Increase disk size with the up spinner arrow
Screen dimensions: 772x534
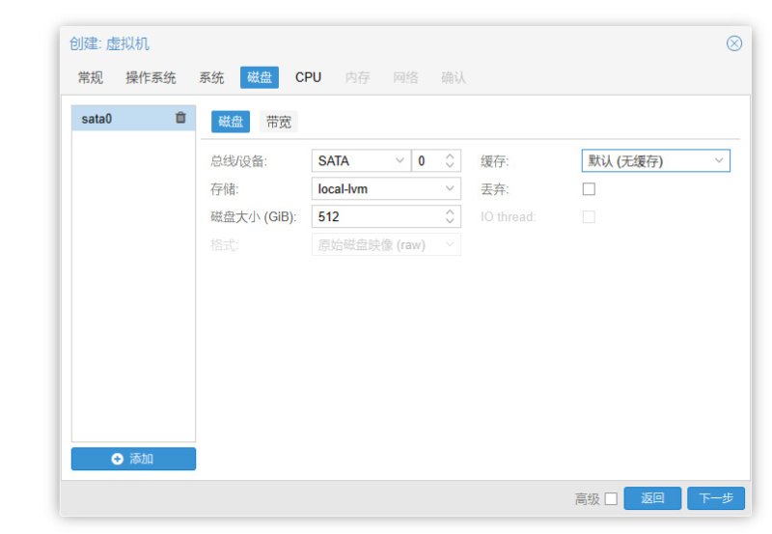(x=450, y=211)
